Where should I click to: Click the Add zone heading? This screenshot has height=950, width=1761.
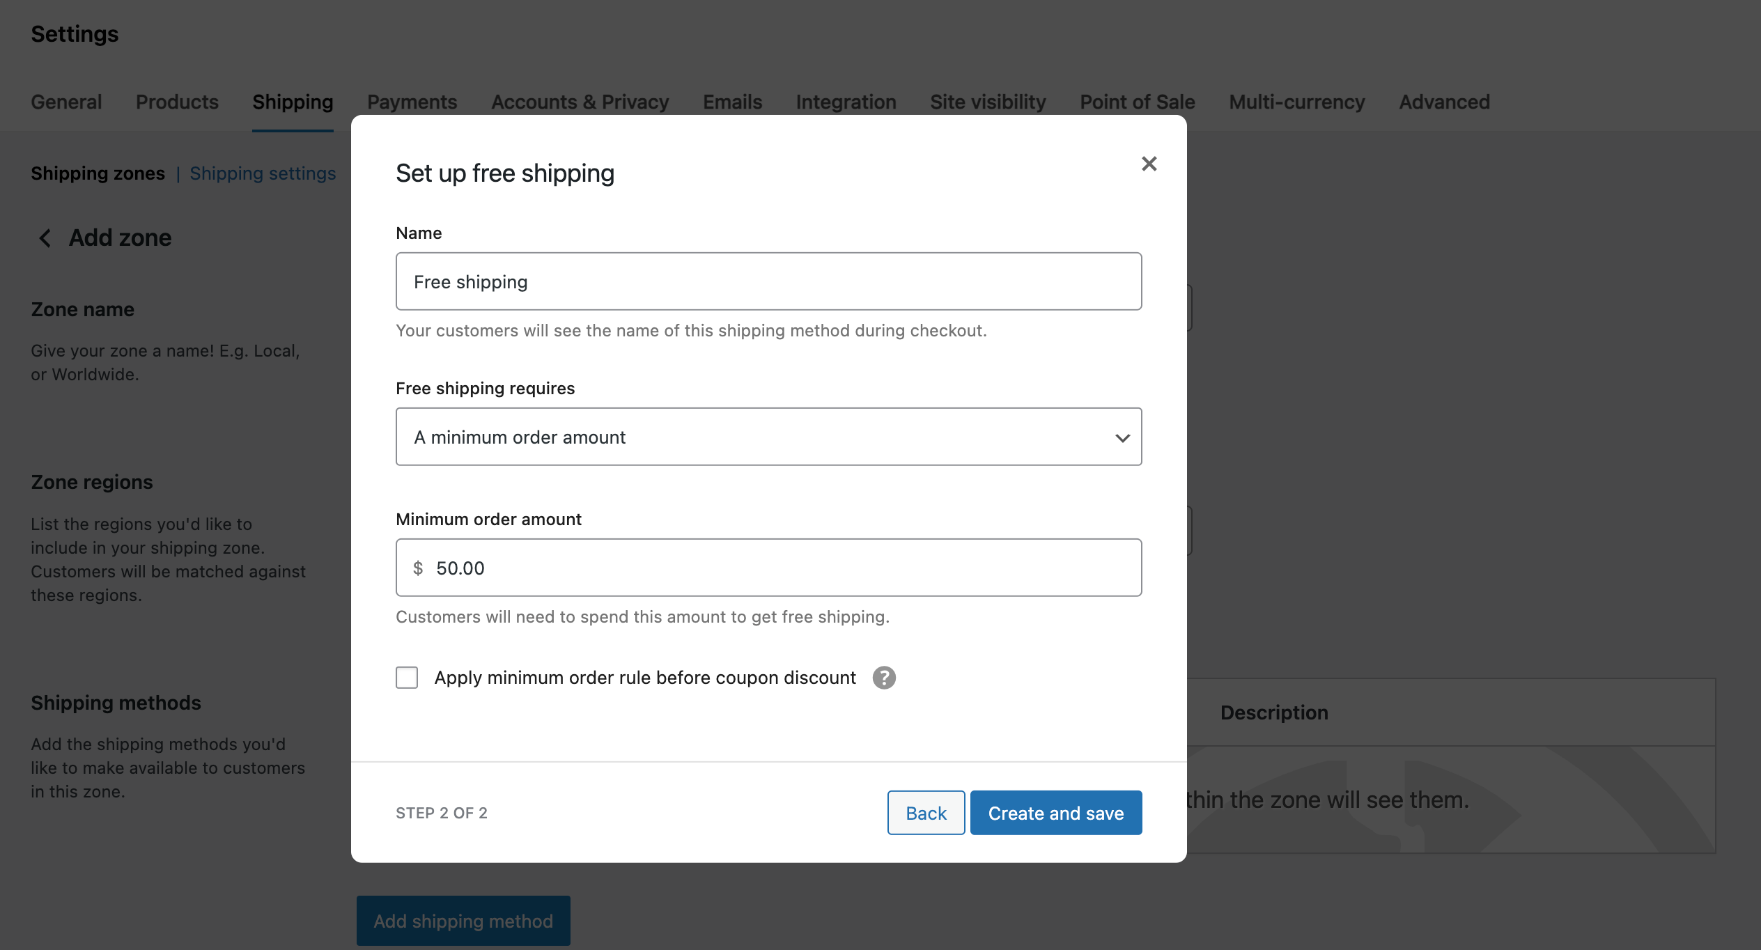click(120, 238)
